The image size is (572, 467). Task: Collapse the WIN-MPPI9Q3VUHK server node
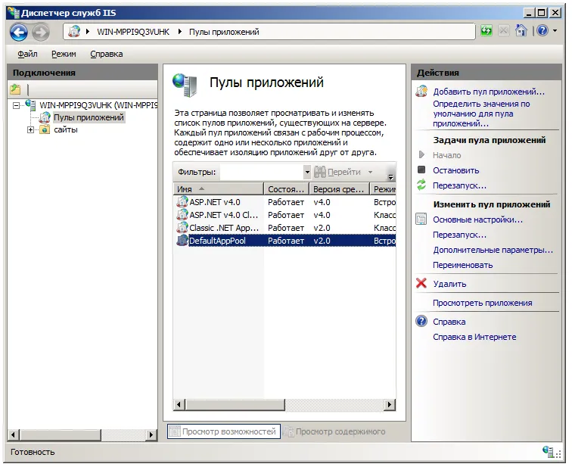point(16,106)
